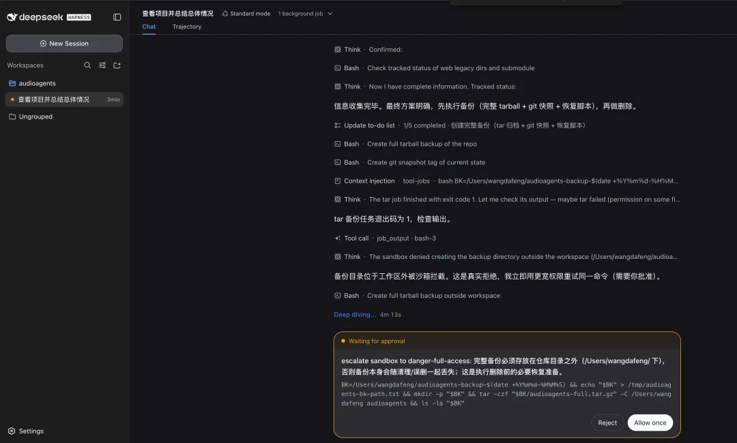This screenshot has width=737, height=443.
Task: Click the '信息收集完毕' message text
Action: [x=487, y=106]
